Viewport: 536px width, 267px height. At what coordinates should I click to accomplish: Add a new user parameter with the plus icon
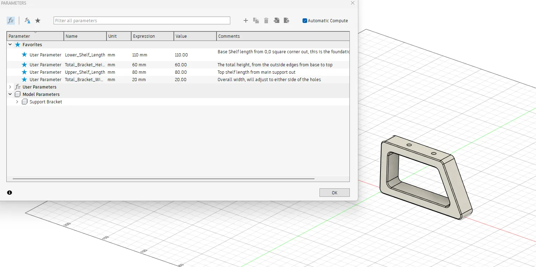pos(246,20)
